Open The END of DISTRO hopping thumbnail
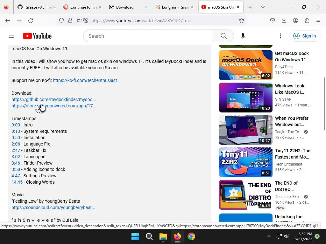Viewport: 326px width, 244px height. (246, 195)
